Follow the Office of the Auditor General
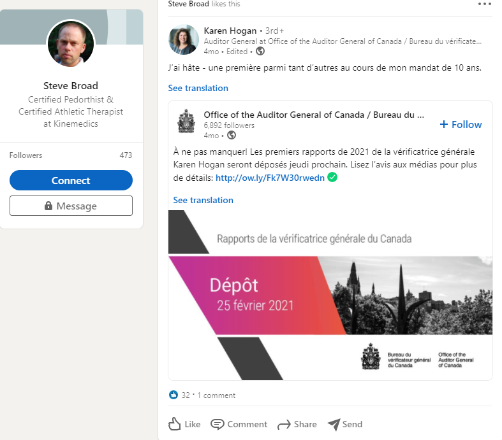This screenshot has width=502, height=440. click(461, 124)
